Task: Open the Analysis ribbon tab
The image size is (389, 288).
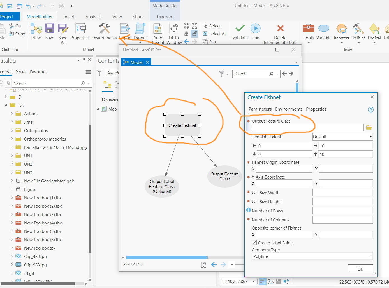Action: [93, 17]
